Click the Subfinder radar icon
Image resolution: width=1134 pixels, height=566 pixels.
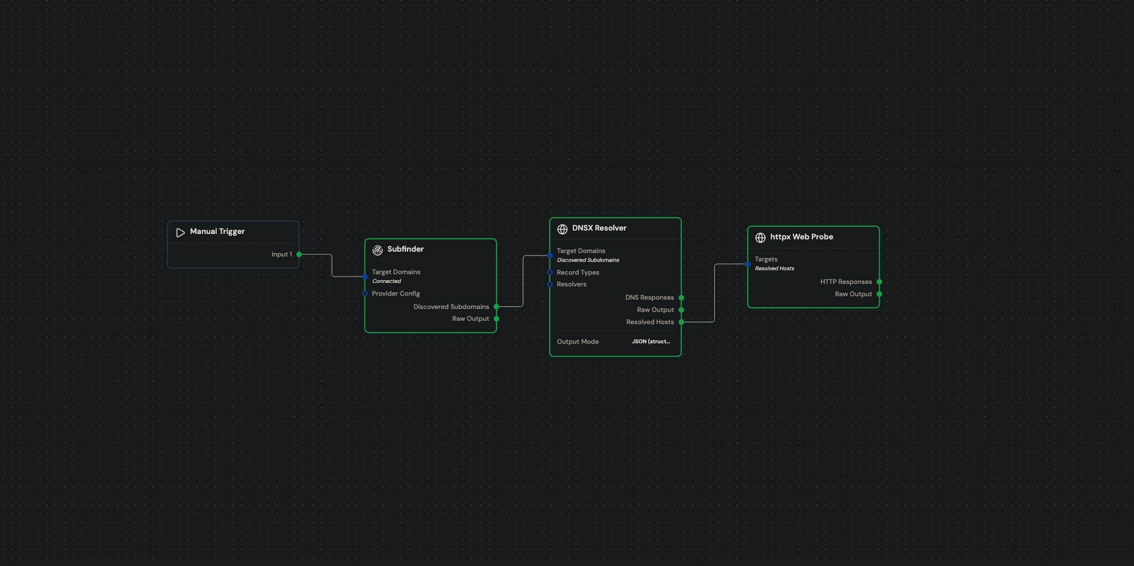click(x=377, y=250)
